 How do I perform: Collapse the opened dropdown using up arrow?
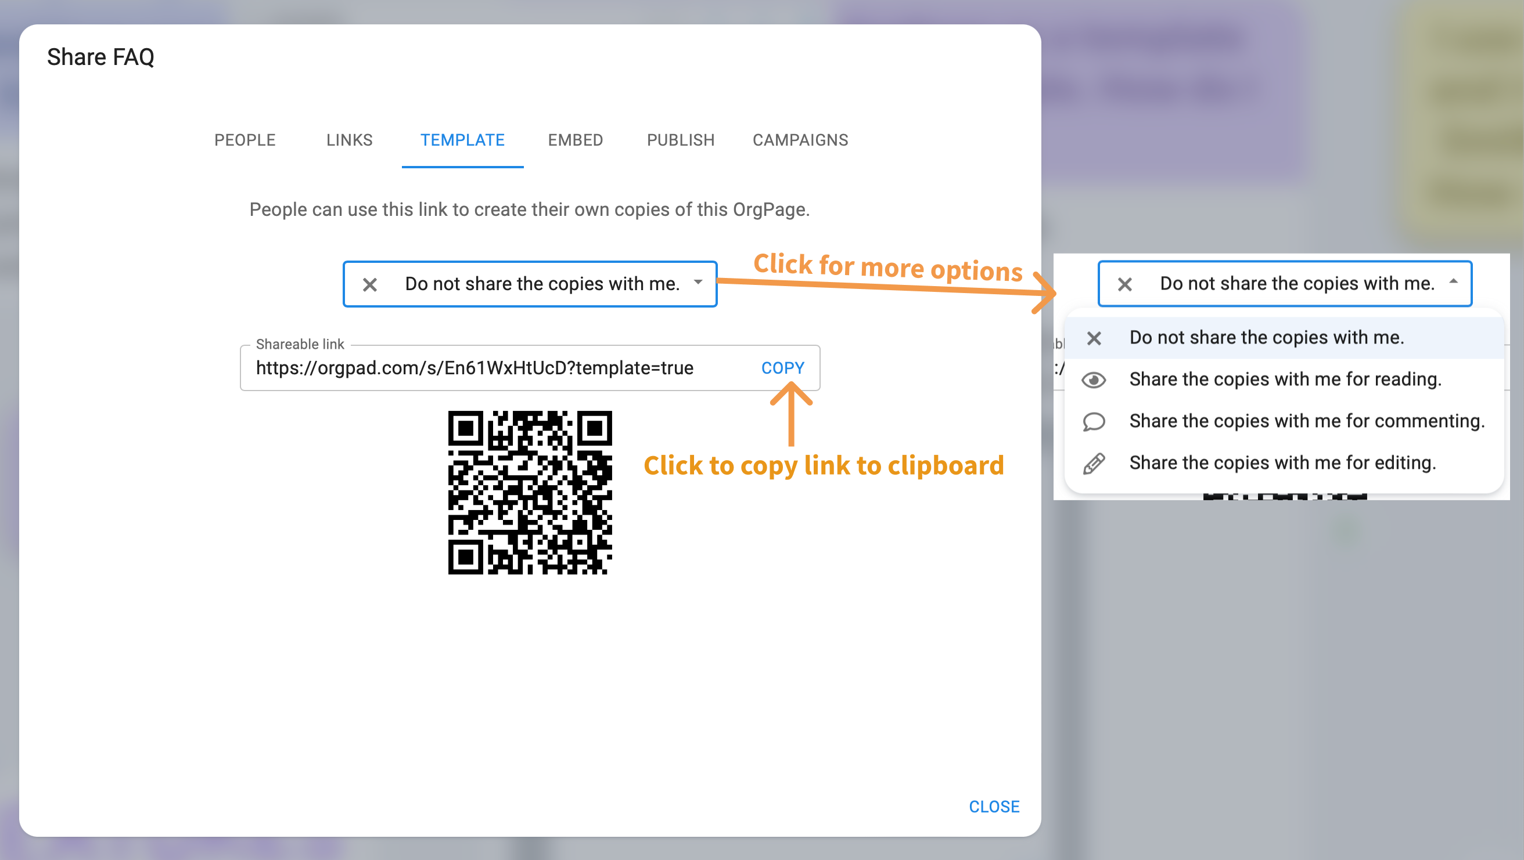[x=1453, y=282]
